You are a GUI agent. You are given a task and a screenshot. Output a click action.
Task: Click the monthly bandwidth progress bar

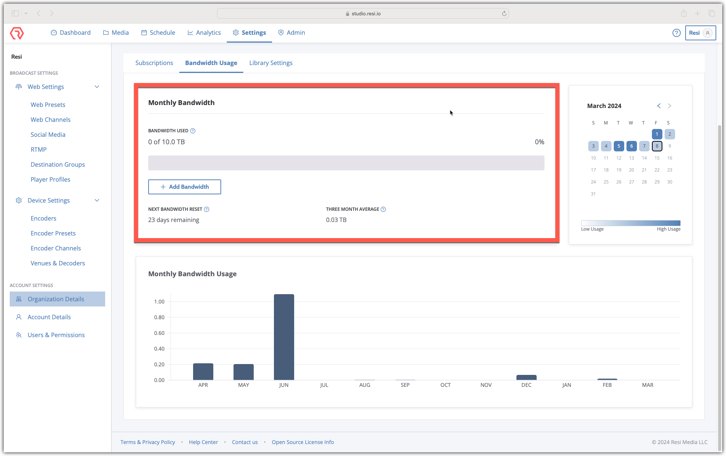coord(346,163)
